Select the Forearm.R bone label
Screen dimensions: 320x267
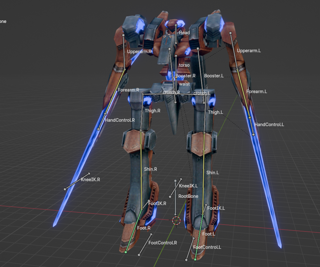pos(128,90)
